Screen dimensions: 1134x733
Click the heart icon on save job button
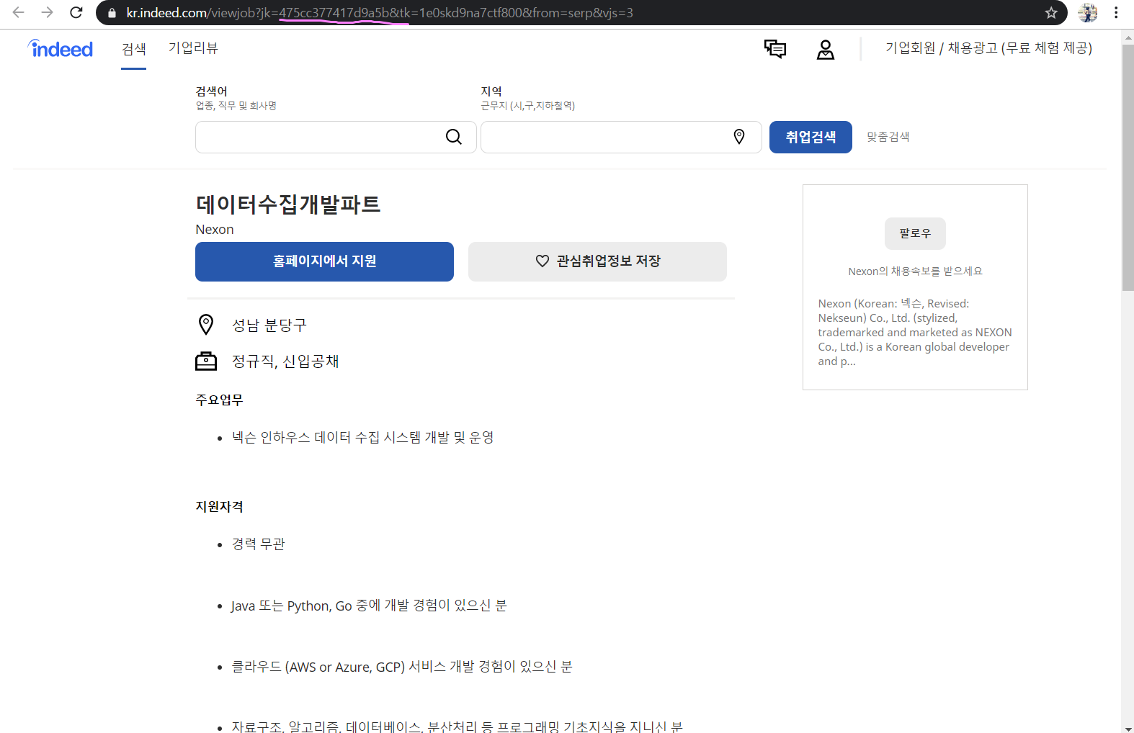pos(543,261)
